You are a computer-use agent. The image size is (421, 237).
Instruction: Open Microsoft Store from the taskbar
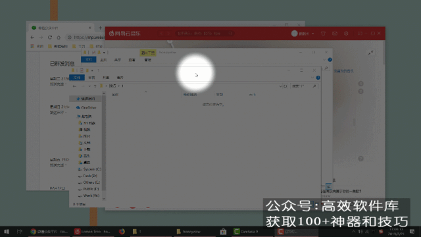[223, 231]
